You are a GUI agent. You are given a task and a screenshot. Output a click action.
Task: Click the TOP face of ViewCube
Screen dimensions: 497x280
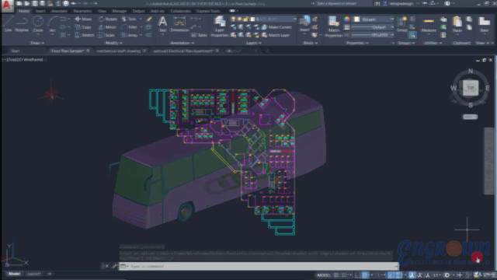click(471, 88)
